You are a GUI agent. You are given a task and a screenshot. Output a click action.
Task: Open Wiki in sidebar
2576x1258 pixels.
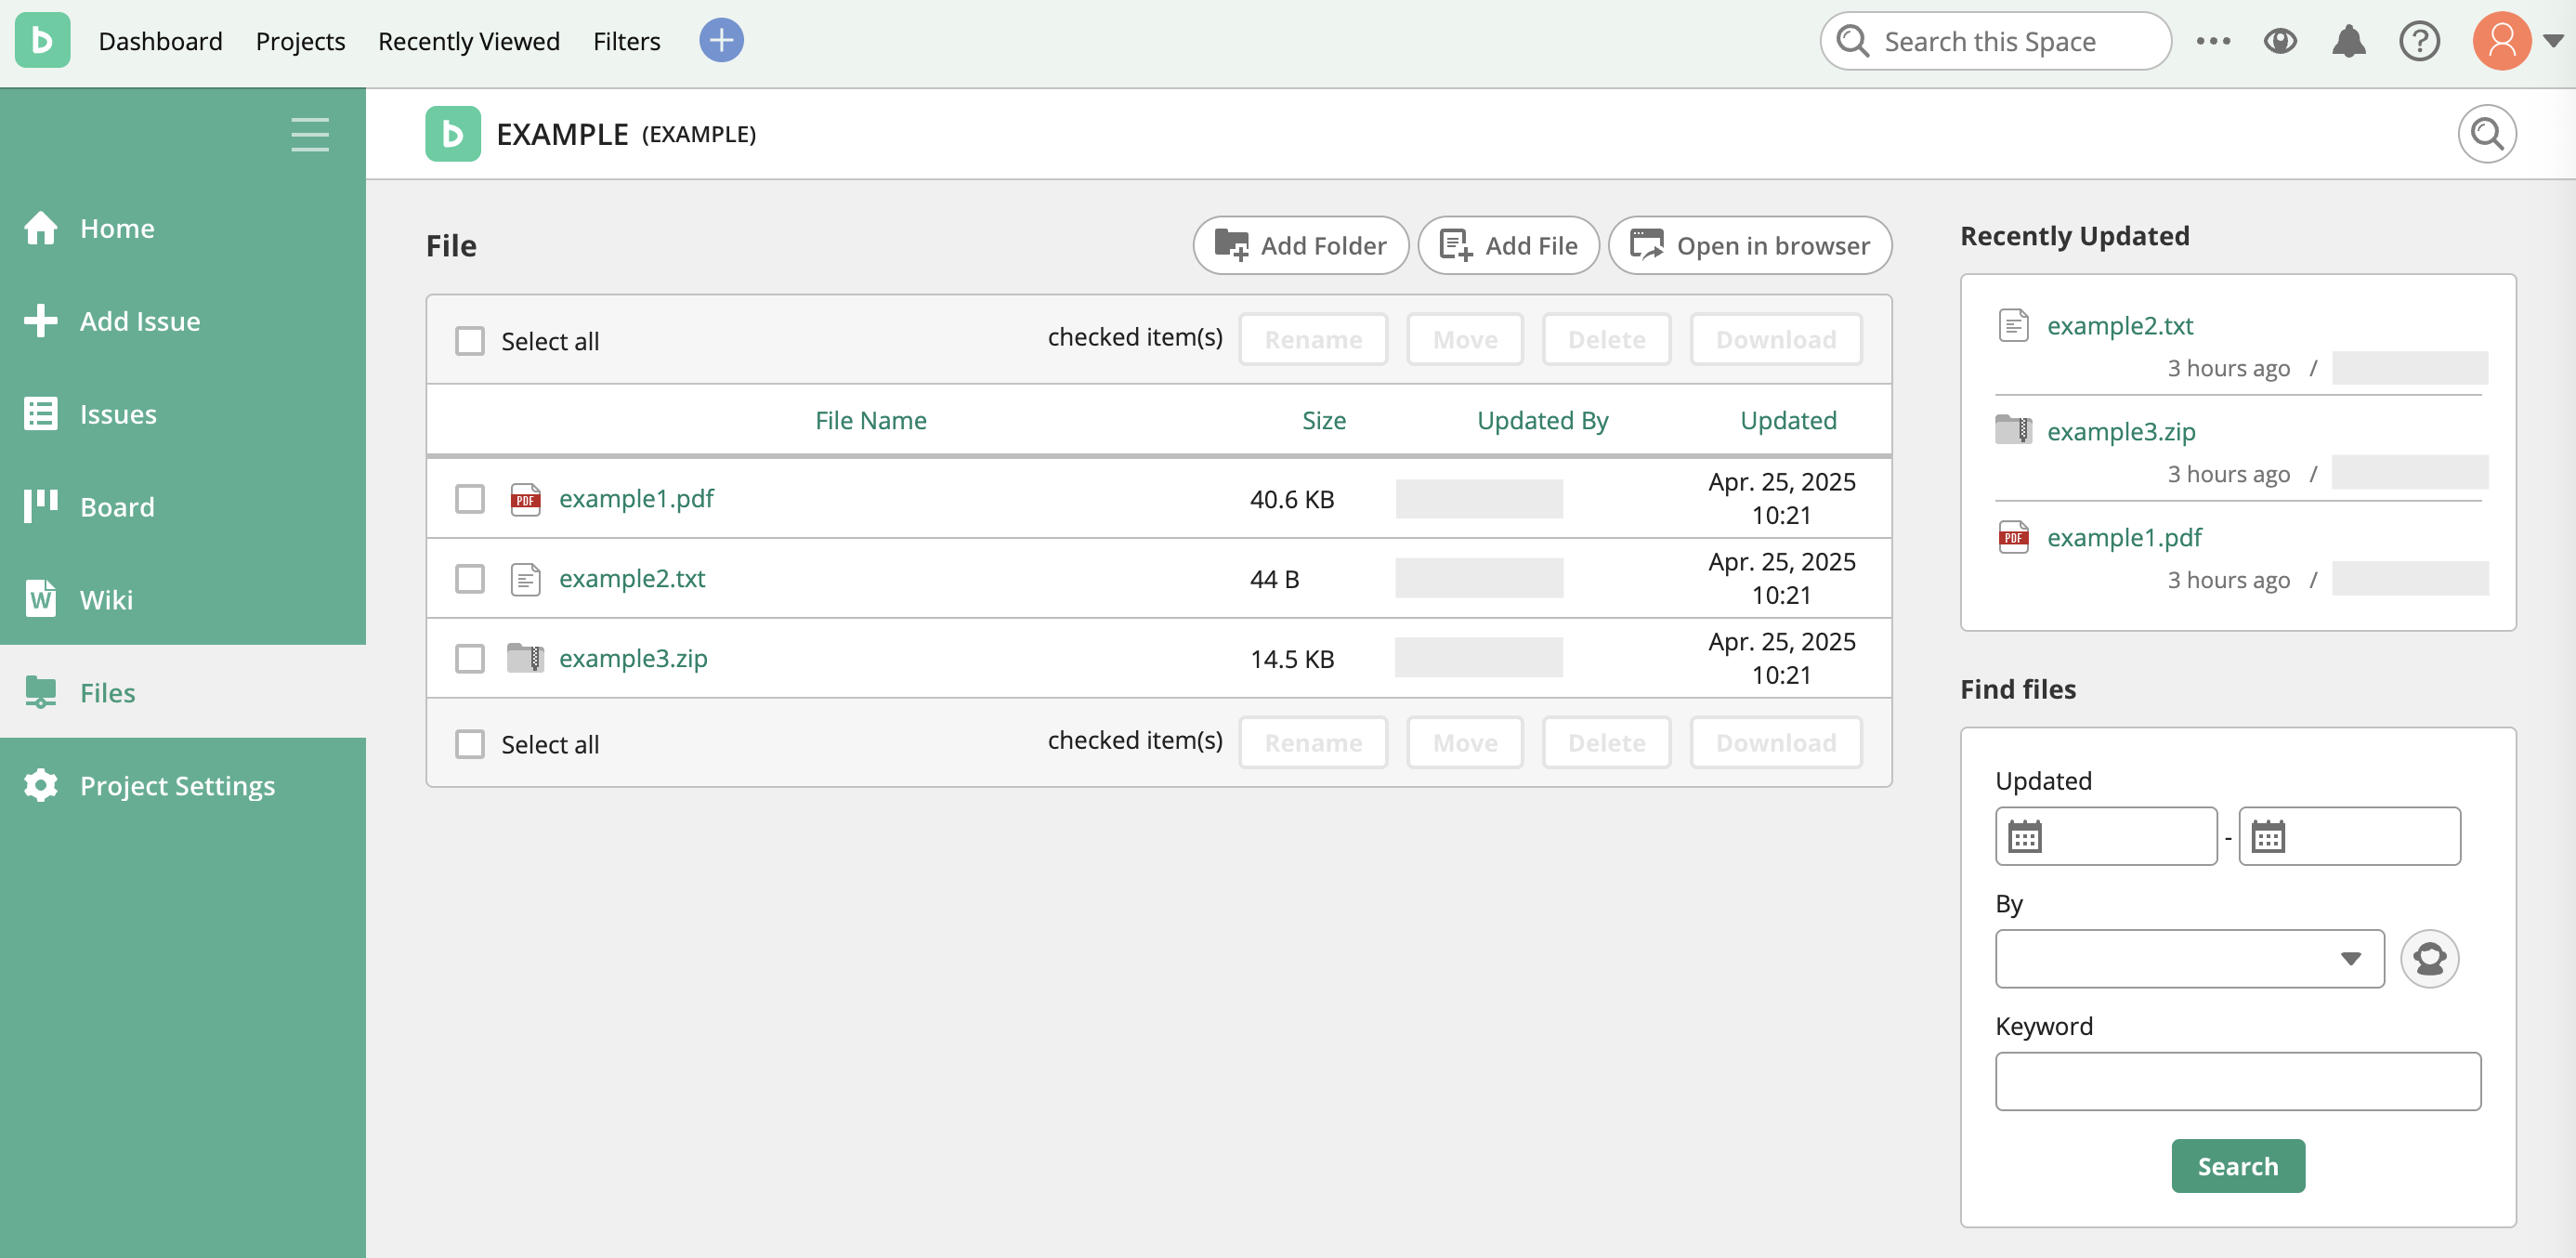[183, 600]
